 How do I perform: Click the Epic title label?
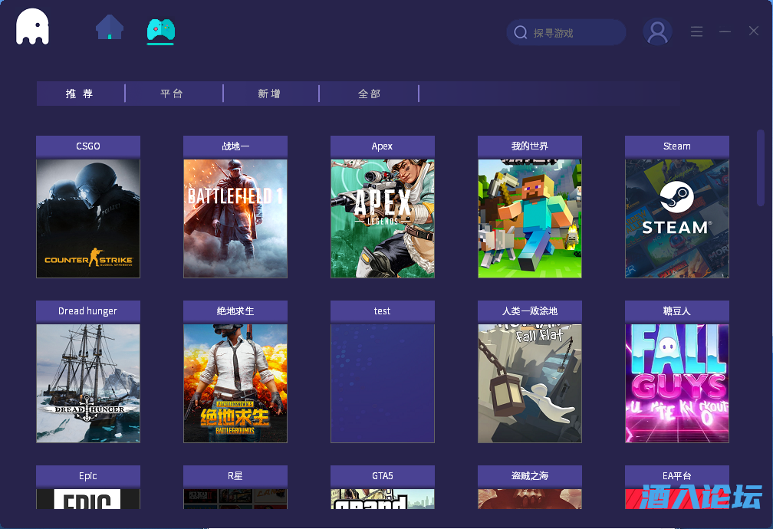88,476
